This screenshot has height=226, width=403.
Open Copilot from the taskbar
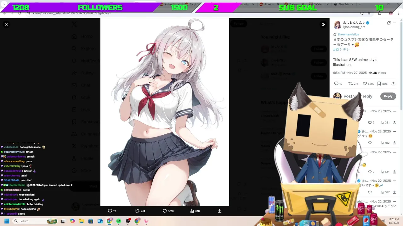click(72, 221)
